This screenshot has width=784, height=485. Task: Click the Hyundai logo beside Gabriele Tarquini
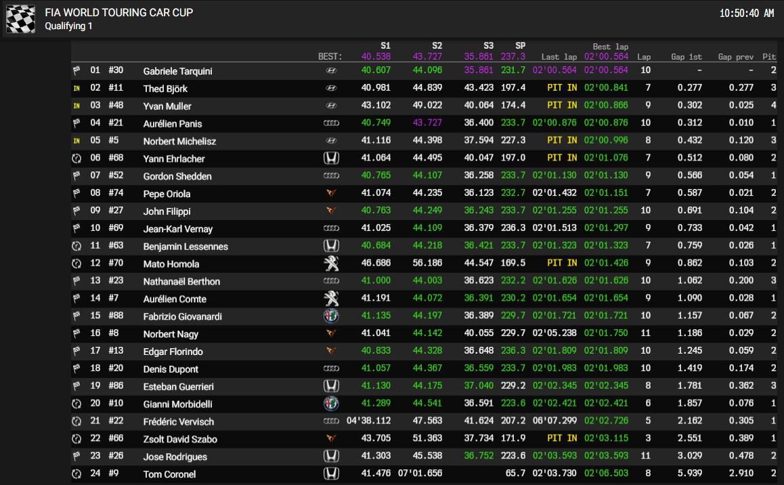(332, 70)
